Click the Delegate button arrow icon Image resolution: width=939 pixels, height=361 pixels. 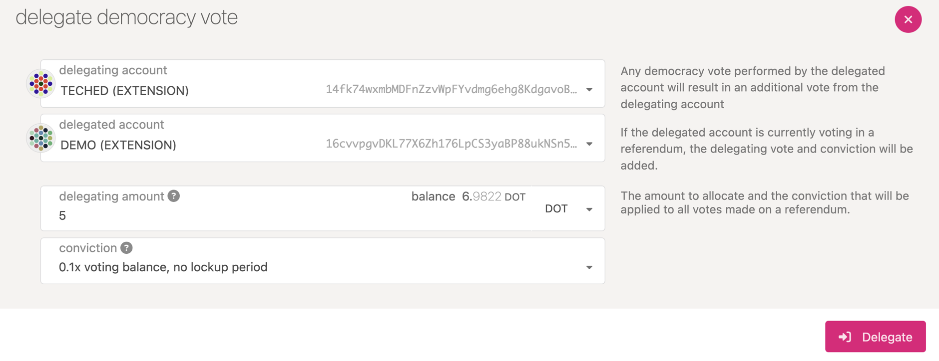point(845,337)
